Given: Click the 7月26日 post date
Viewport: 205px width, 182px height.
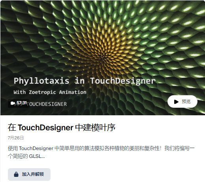Looking at the screenshot, I should [x=16, y=138].
